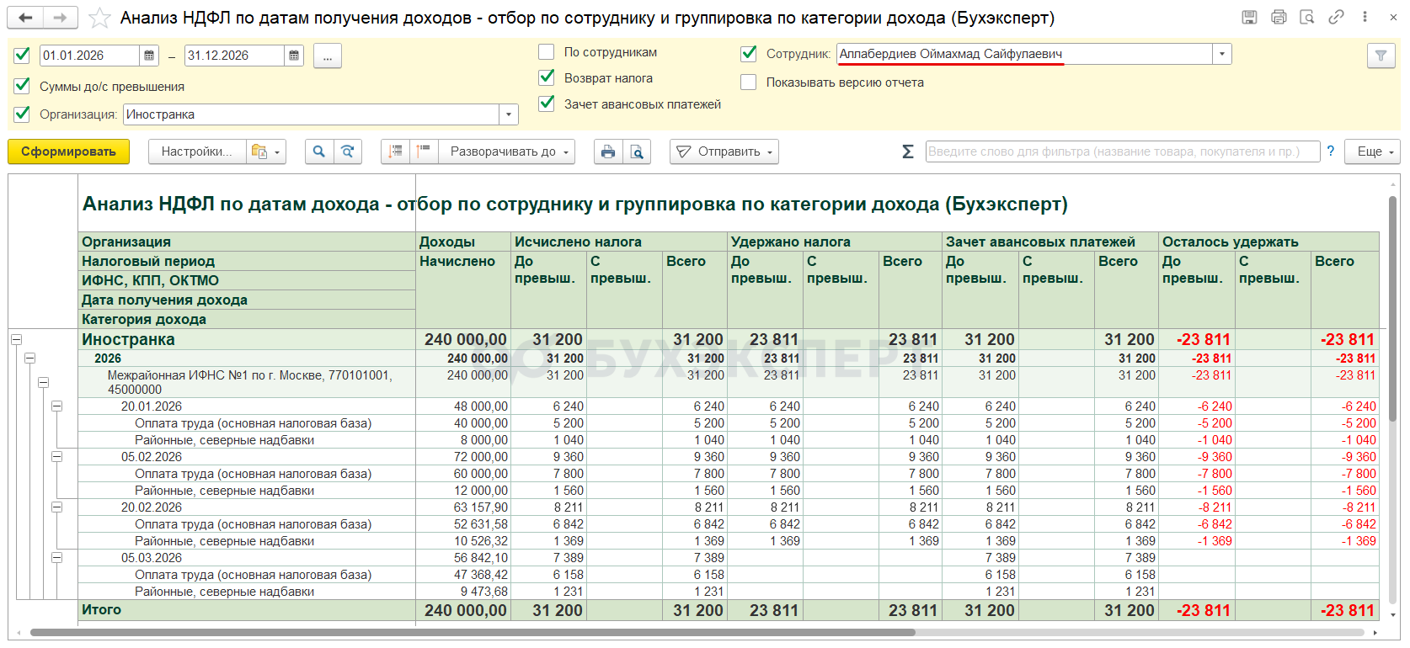This screenshot has width=1410, height=648.
Task: Tick 'Показывать версию отчета' checkbox
Action: [x=748, y=82]
